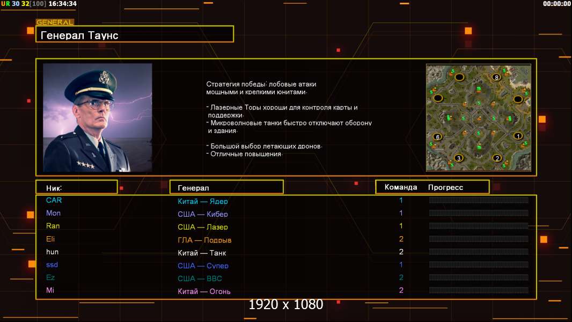Image resolution: width=572 pixels, height=322 pixels.
Task: Click start position 8 marker on minimap
Action: (496, 77)
